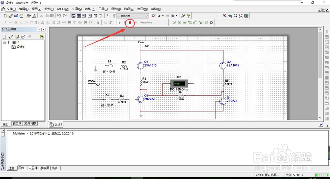Click the Zoom In magnifier icon
330x179 pixels.
click(x=225, y=16)
